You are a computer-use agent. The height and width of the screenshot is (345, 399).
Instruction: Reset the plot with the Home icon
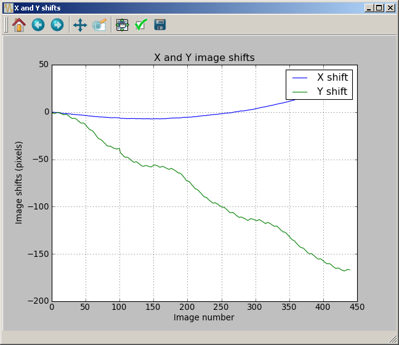pyautogui.click(x=19, y=25)
